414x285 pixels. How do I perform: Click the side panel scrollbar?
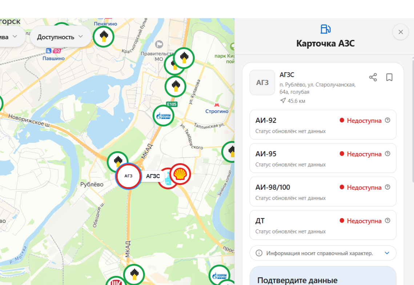(413, 121)
